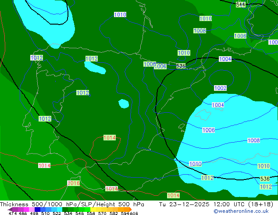This screenshot has height=215, width=278.
Task: Click the 544 height contour label
Action: tap(241, 4)
